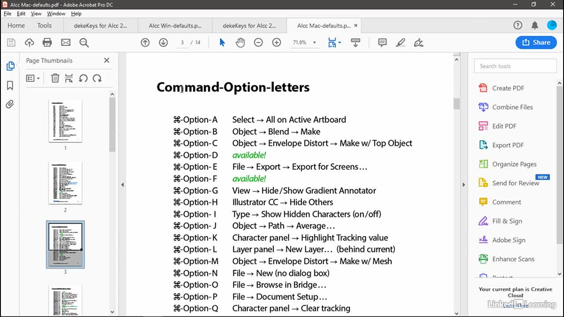The height and width of the screenshot is (317, 564).
Task: Collapse the left navigation pane arrow
Action: point(122,184)
